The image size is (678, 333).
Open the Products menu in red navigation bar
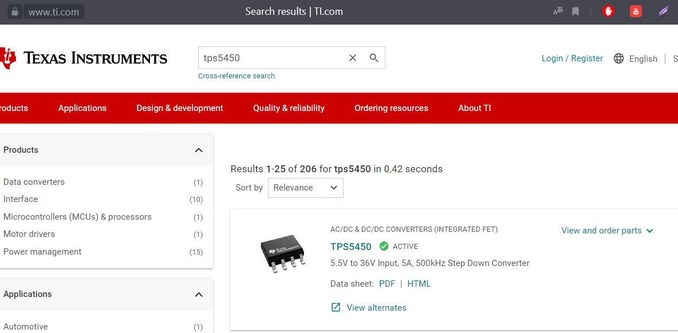tap(14, 108)
